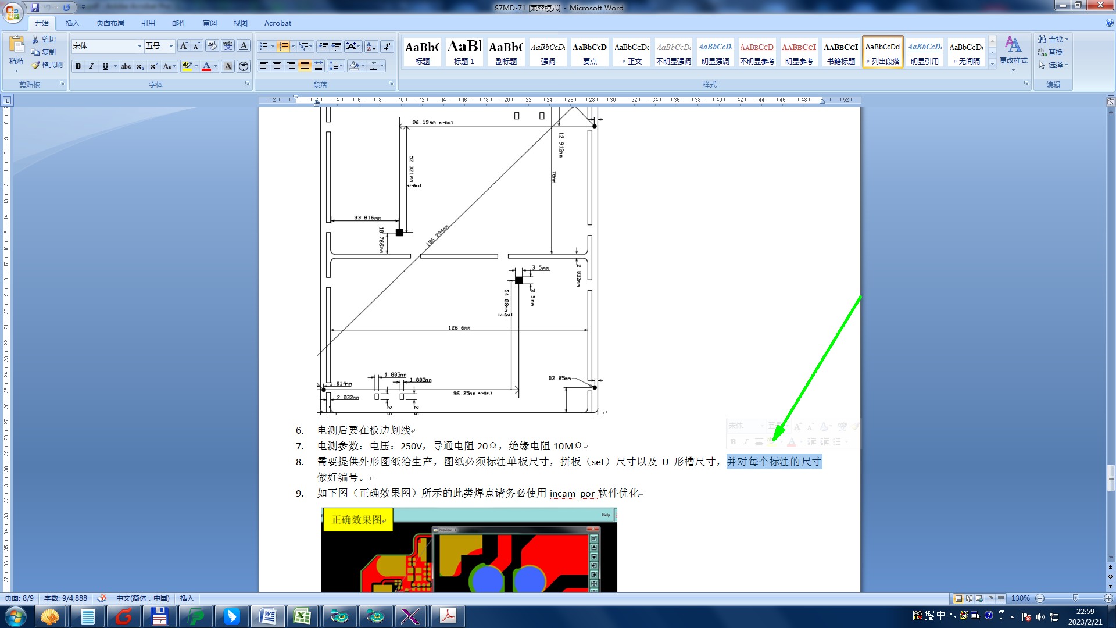Screen dimensions: 1116x628
Task: Open the 审阅 ribbon tab
Action: (210, 23)
